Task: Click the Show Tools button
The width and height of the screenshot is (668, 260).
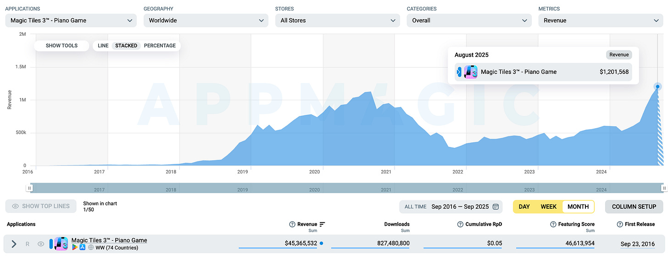Action: click(x=61, y=45)
